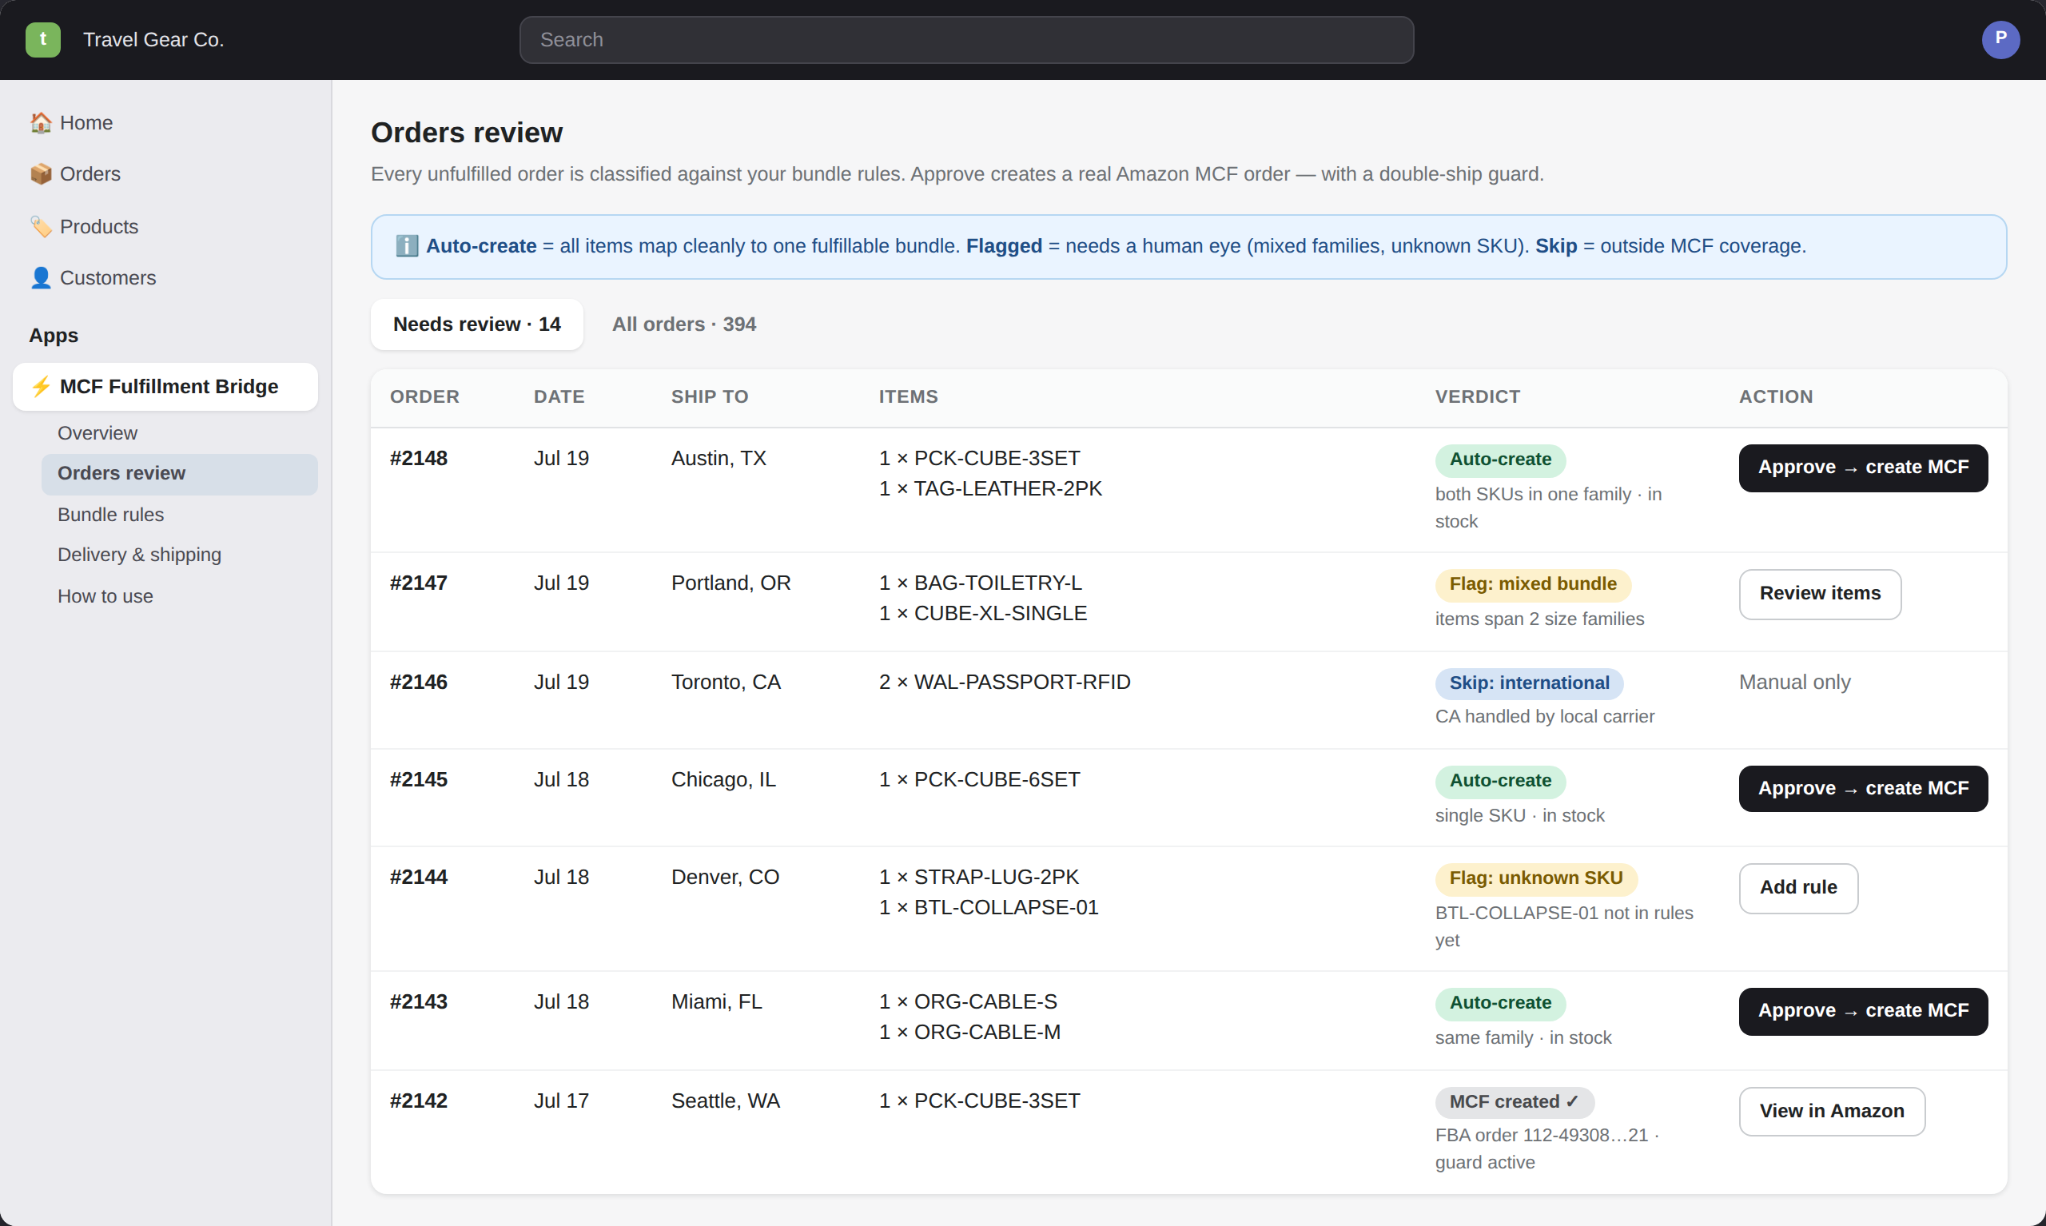Screen dimensions: 2046x1226
Task: Click the DATE column header
Action: pos(559,397)
